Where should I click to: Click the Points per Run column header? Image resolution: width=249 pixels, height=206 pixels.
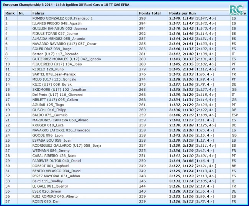pos(182,13)
